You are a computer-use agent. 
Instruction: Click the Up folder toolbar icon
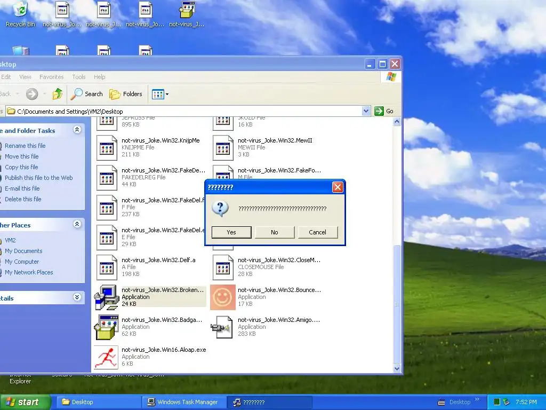(x=58, y=94)
